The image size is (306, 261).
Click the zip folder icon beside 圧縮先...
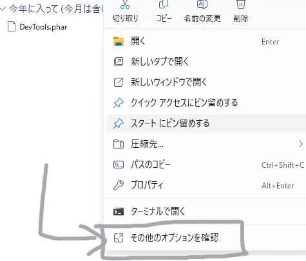[x=119, y=144]
